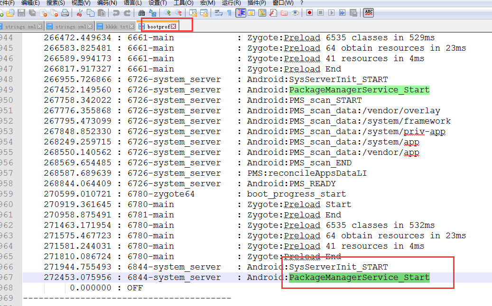Screen dimensions: 492x306
Task: Open the user defined language dialog
Action: pyautogui.click(x=251, y=13)
